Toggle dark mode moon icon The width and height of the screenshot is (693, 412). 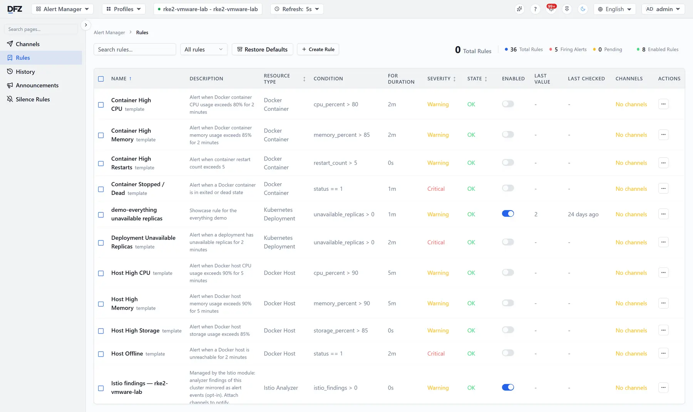click(x=583, y=9)
